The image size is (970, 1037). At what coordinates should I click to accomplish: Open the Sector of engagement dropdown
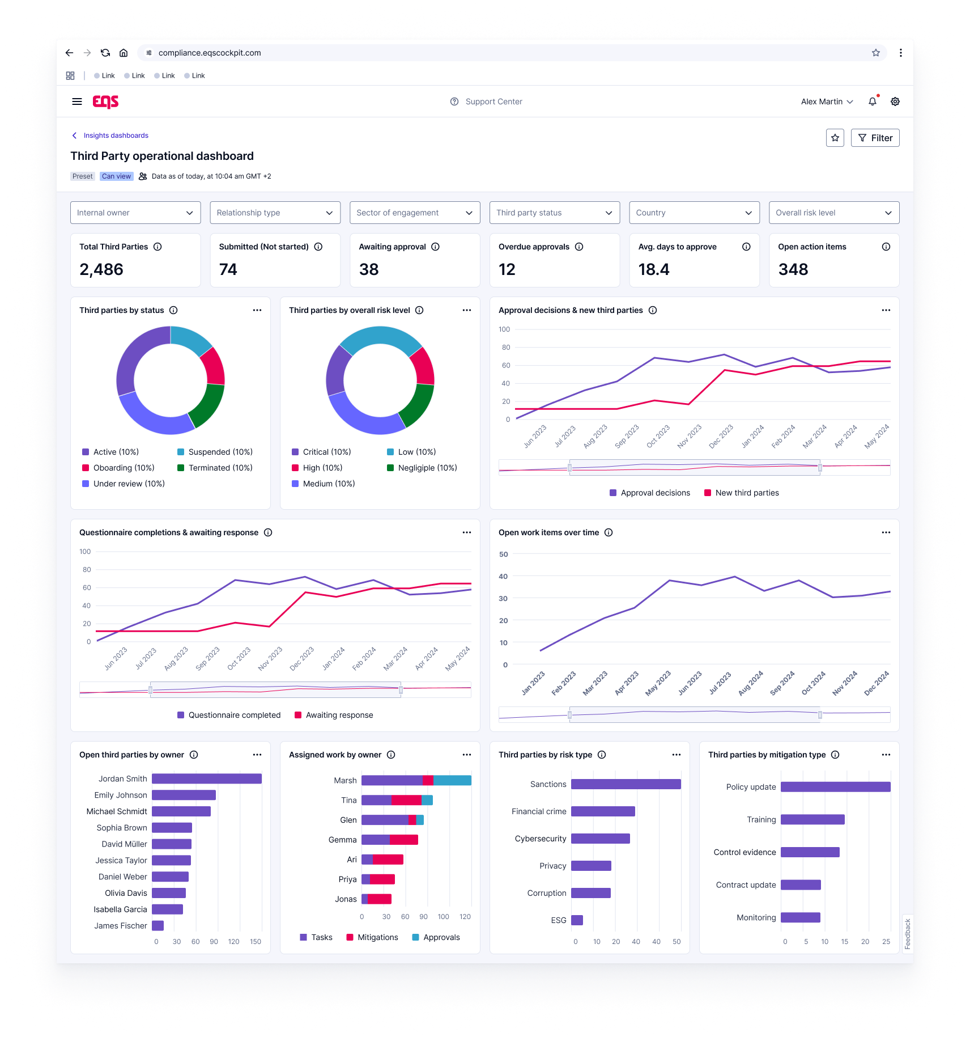point(415,213)
